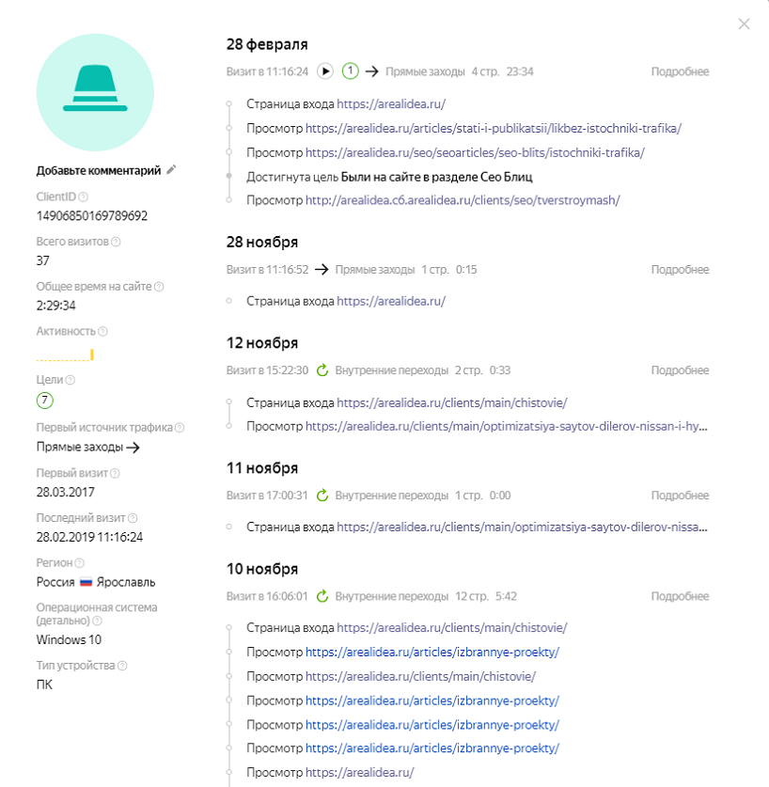This screenshot has height=787, width=769.
Task: Click the help icon next to Тип устройства
Action: click(122, 666)
